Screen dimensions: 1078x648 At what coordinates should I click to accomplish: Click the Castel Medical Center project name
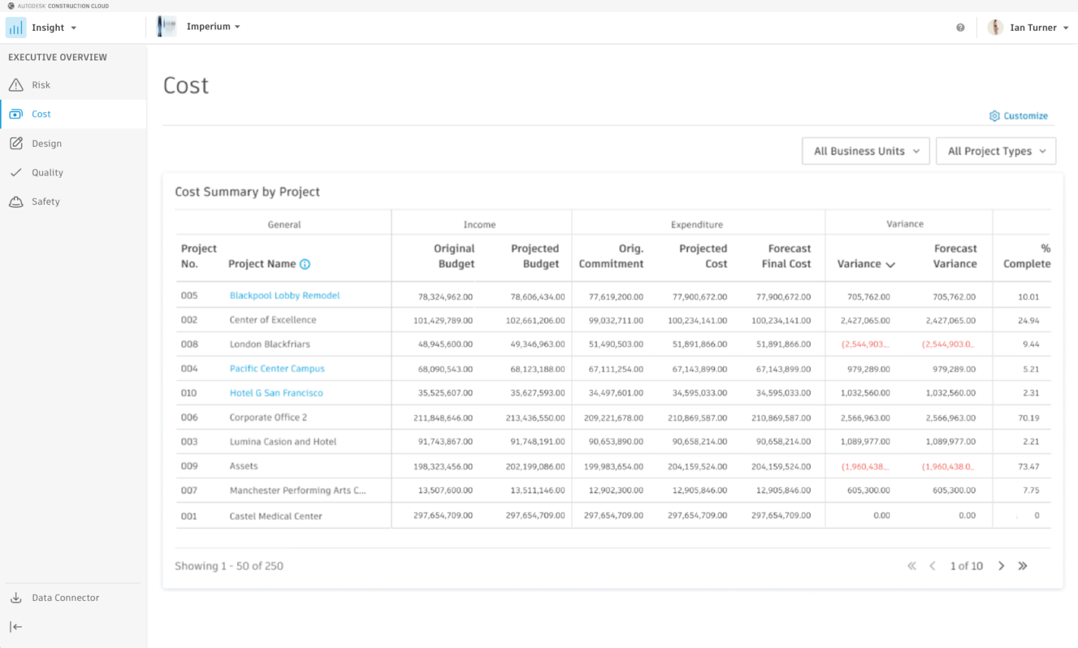(x=275, y=516)
